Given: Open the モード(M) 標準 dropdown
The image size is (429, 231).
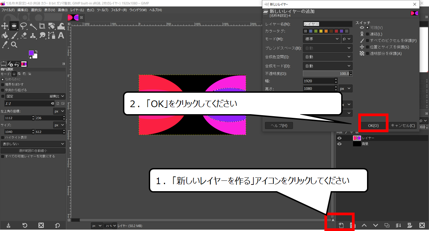Looking at the screenshot, I should point(322,39).
